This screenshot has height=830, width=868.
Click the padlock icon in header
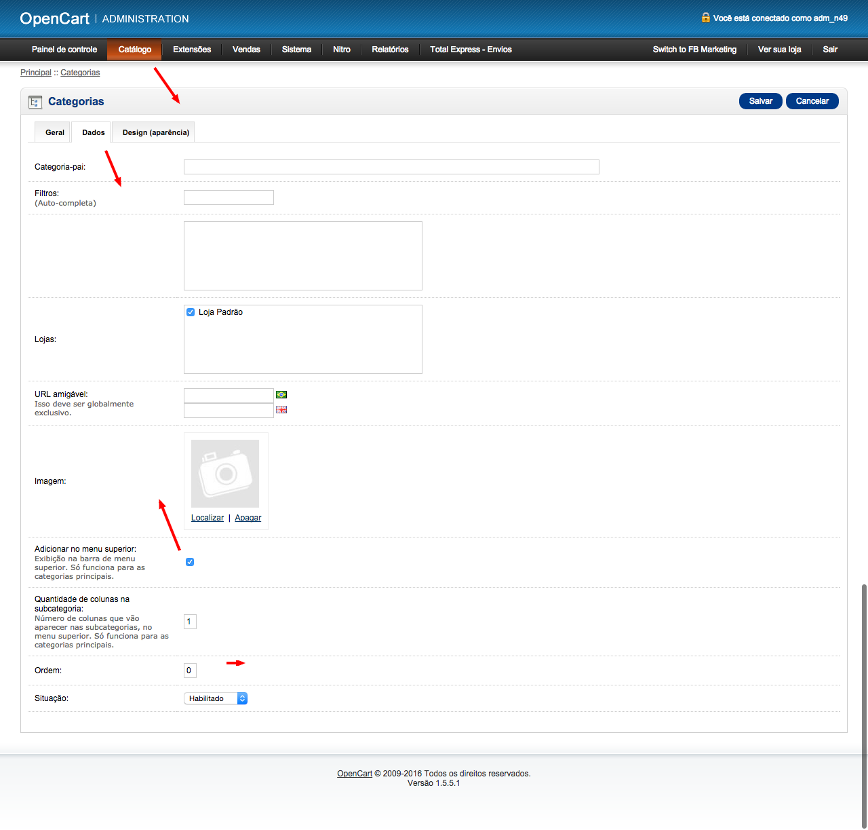click(x=705, y=18)
